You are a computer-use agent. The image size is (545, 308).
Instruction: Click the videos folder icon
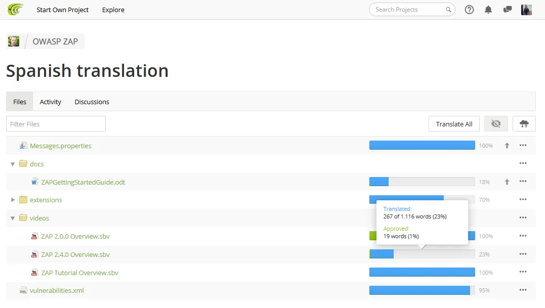[23, 217]
